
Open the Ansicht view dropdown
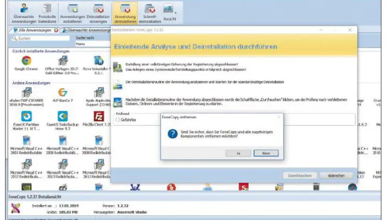(x=169, y=12)
